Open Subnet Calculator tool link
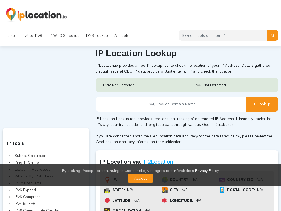281x211 pixels. [30, 156]
